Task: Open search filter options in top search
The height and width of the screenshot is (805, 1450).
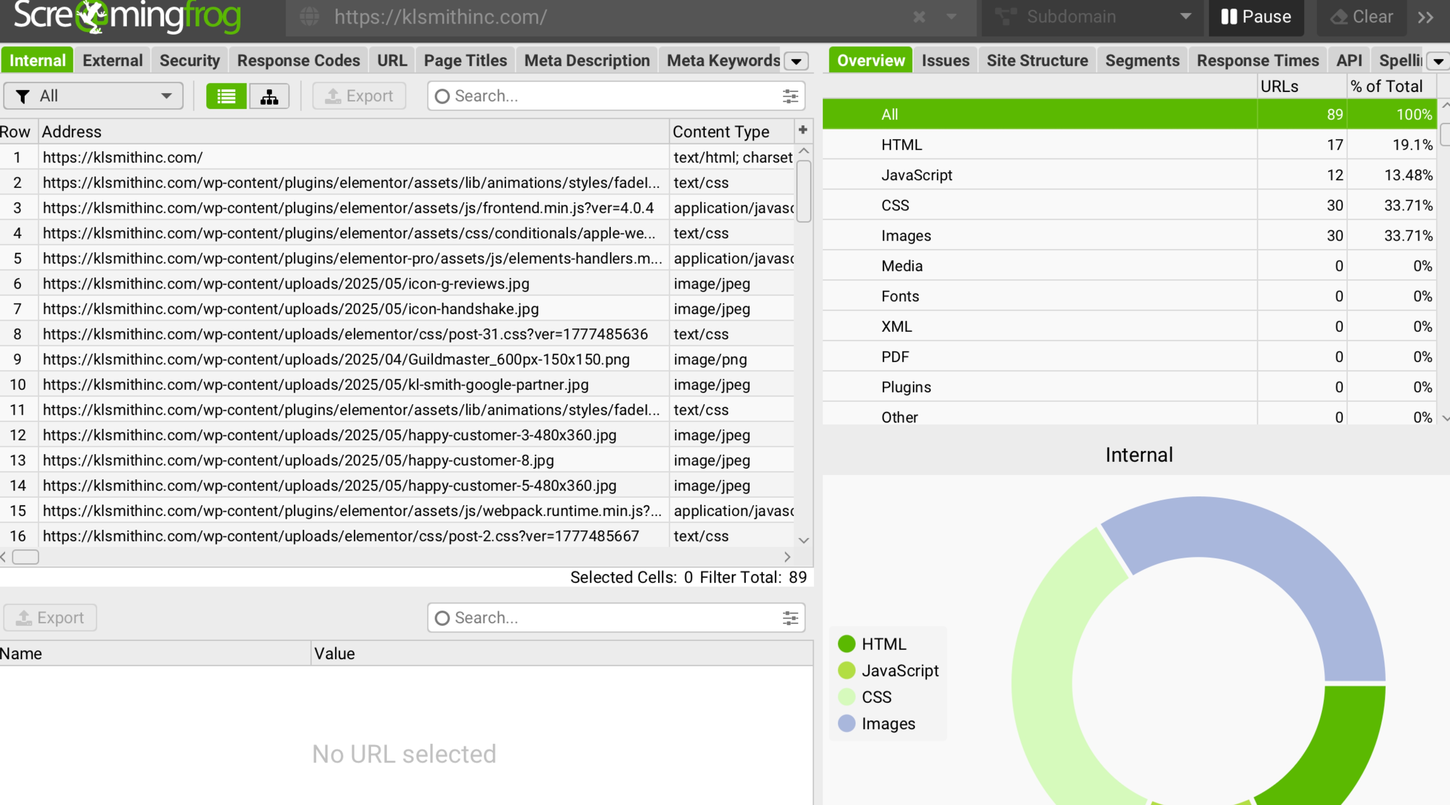Action: pos(790,96)
